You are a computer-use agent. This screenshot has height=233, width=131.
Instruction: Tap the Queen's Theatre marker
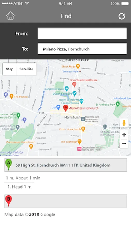pyautogui.click(x=74, y=94)
